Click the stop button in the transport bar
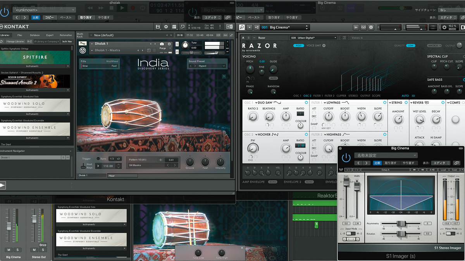 click(112, 7)
